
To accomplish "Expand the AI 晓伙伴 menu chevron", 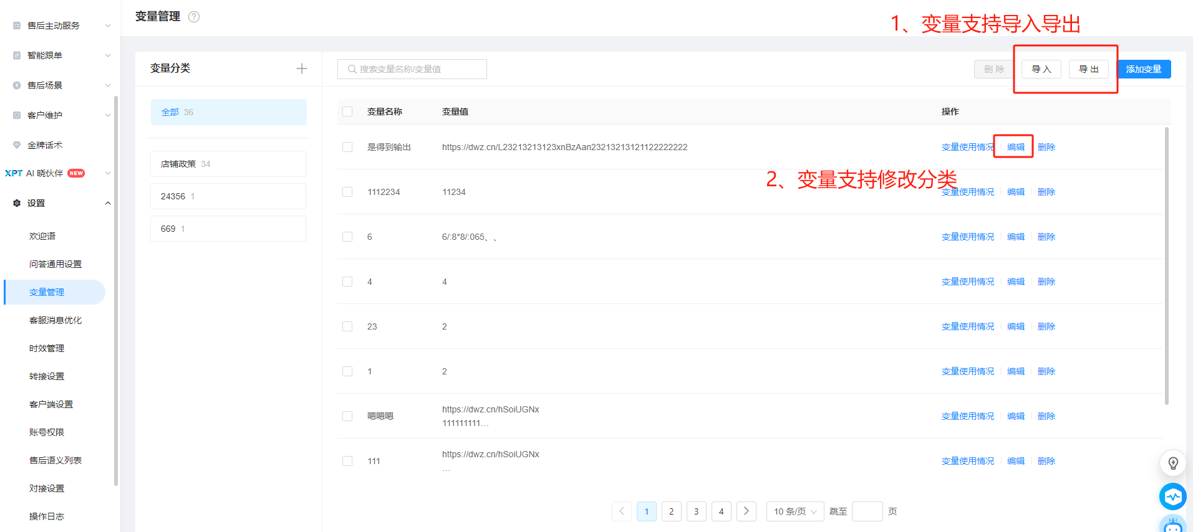I will (108, 173).
